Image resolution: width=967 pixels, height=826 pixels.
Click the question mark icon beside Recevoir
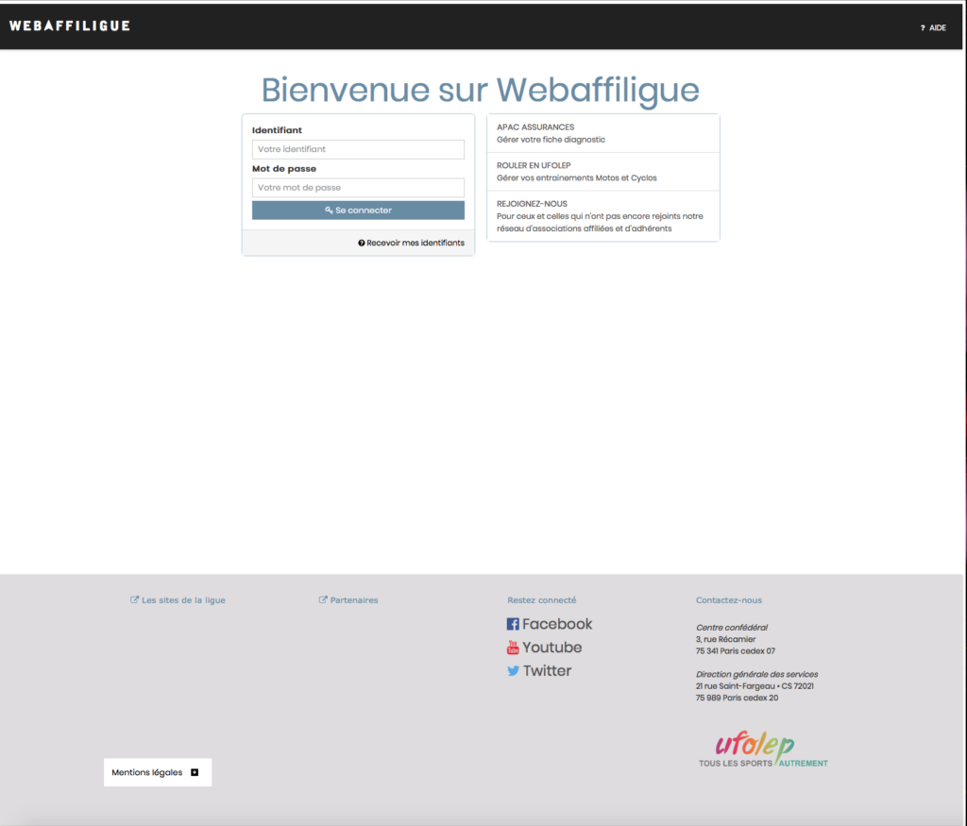coord(362,243)
